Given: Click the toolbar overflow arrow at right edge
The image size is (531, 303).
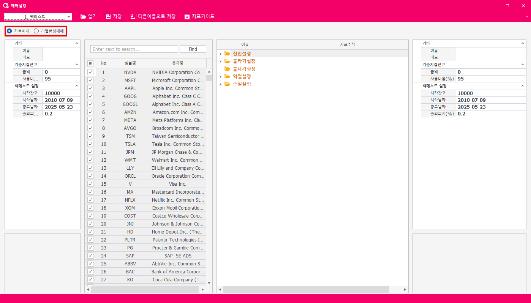Looking at the screenshot, I should (x=527, y=17).
